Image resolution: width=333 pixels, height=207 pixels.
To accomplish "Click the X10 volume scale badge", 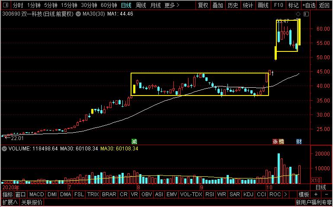I will pyautogui.click(x=316, y=181).
